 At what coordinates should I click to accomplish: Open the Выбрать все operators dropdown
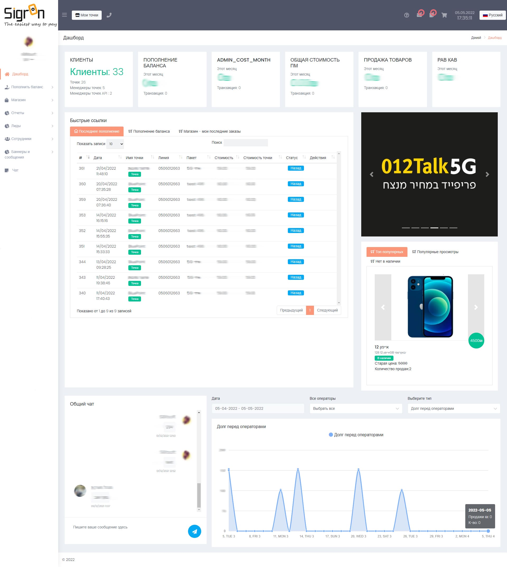pyautogui.click(x=356, y=409)
